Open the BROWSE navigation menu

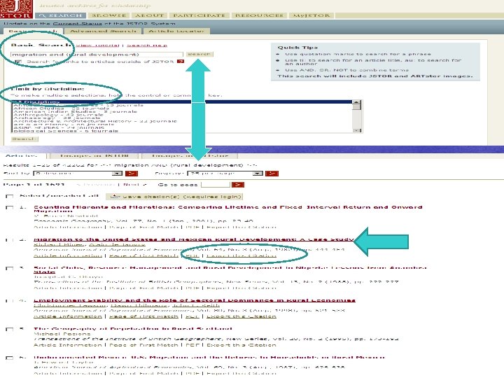pyautogui.click(x=108, y=15)
